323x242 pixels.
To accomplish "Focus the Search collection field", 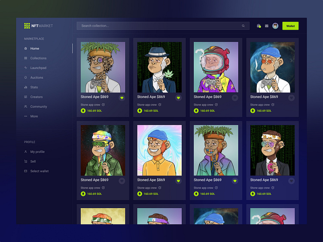I will (x=163, y=26).
